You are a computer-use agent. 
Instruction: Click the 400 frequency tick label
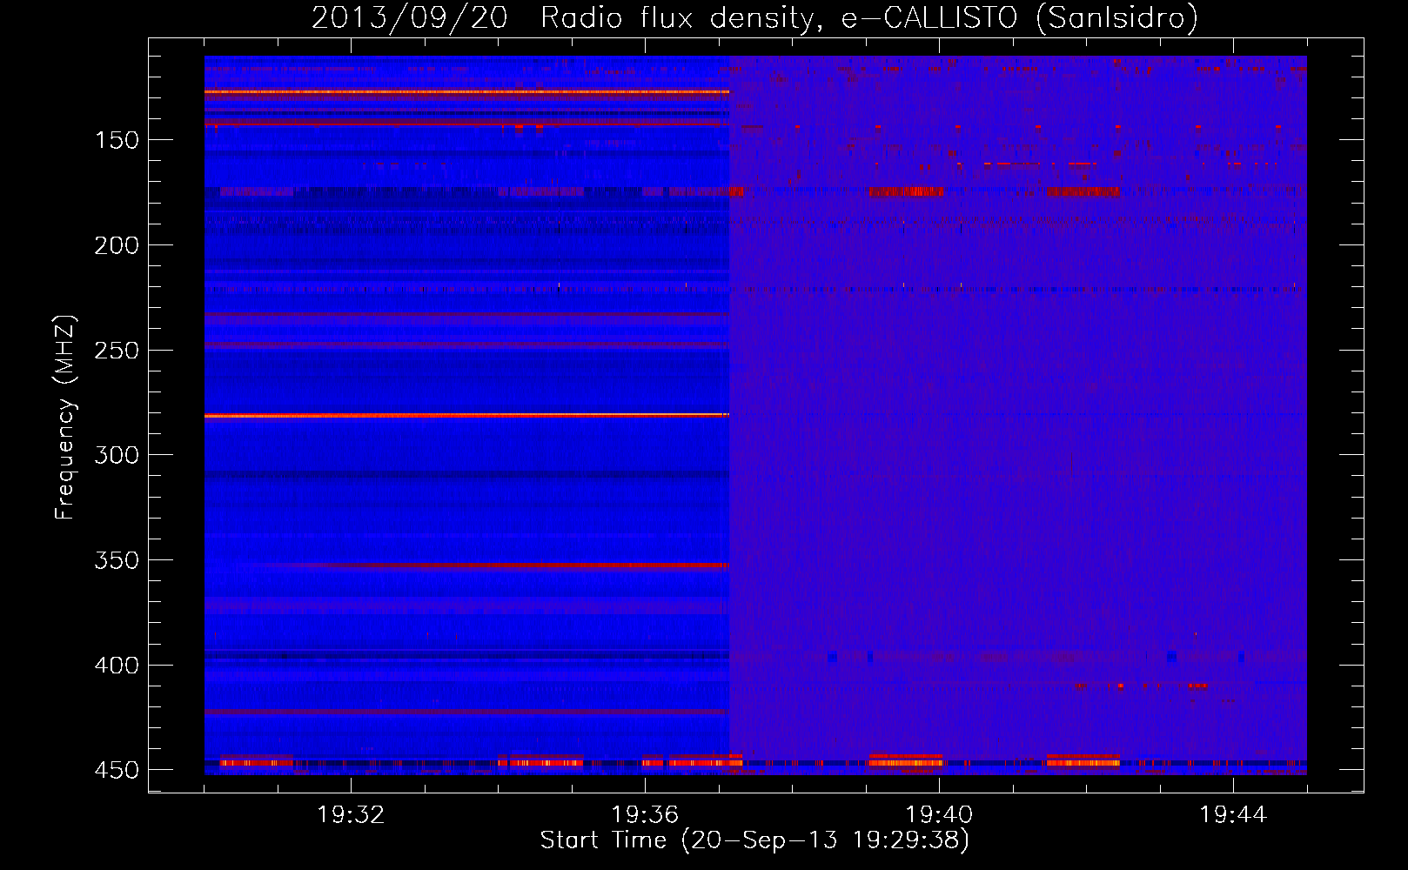click(x=117, y=666)
